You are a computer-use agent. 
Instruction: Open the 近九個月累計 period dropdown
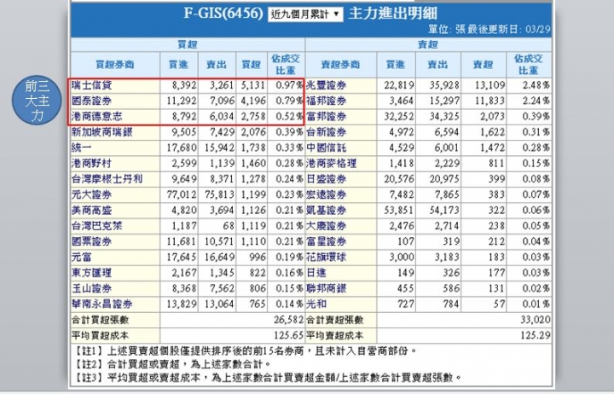click(x=305, y=14)
